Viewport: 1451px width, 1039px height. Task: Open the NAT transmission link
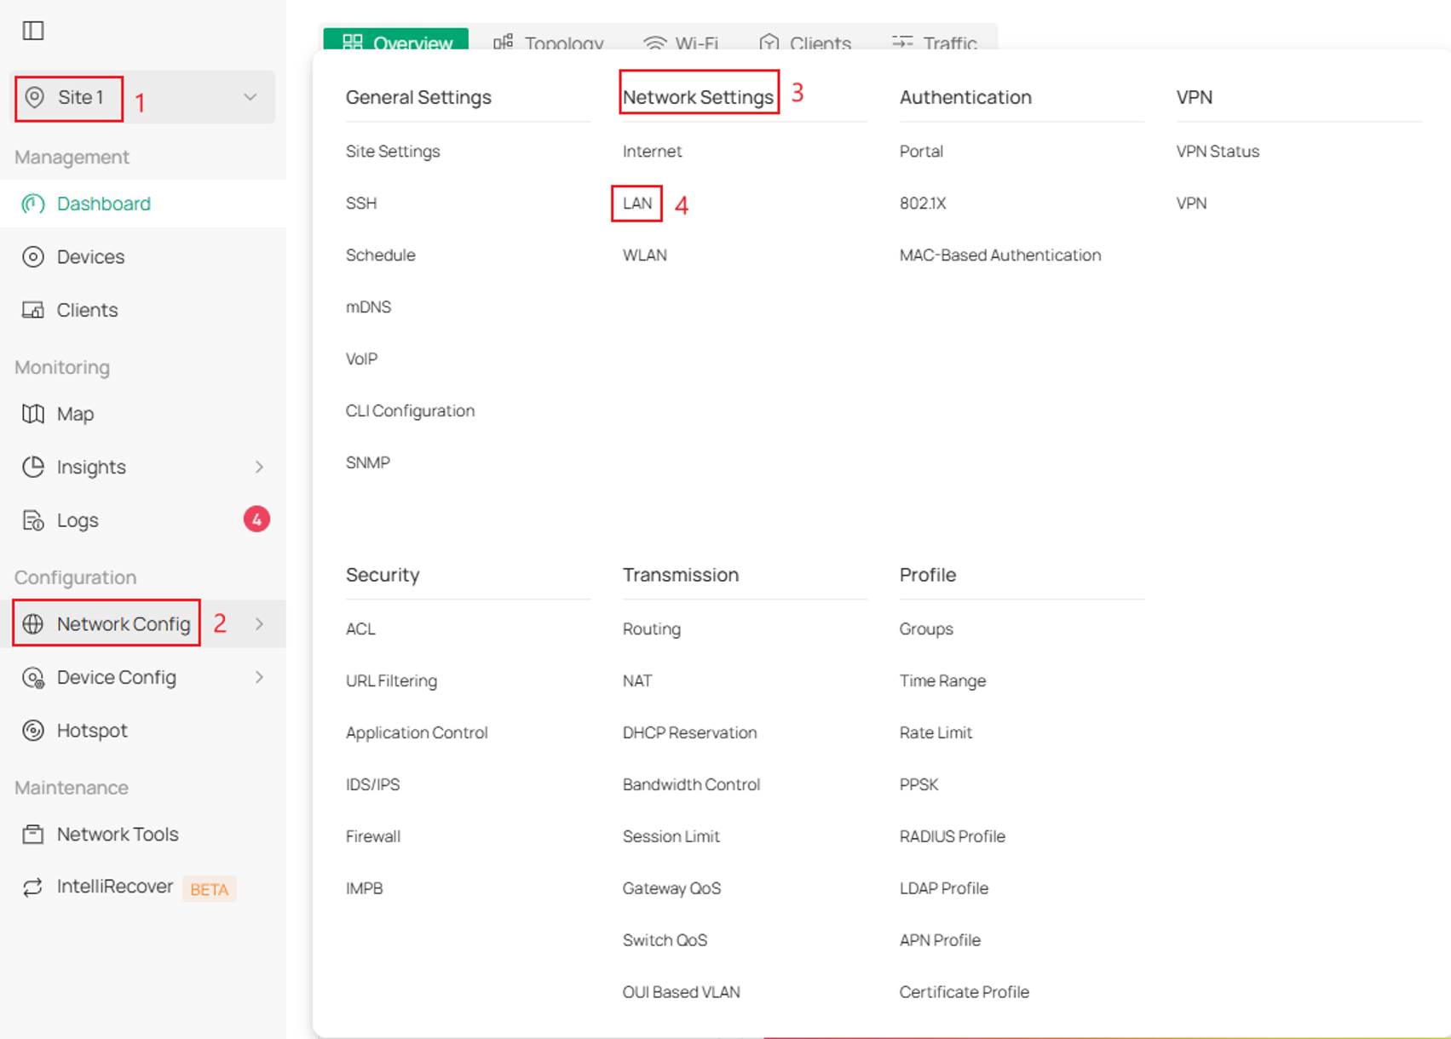coord(637,681)
